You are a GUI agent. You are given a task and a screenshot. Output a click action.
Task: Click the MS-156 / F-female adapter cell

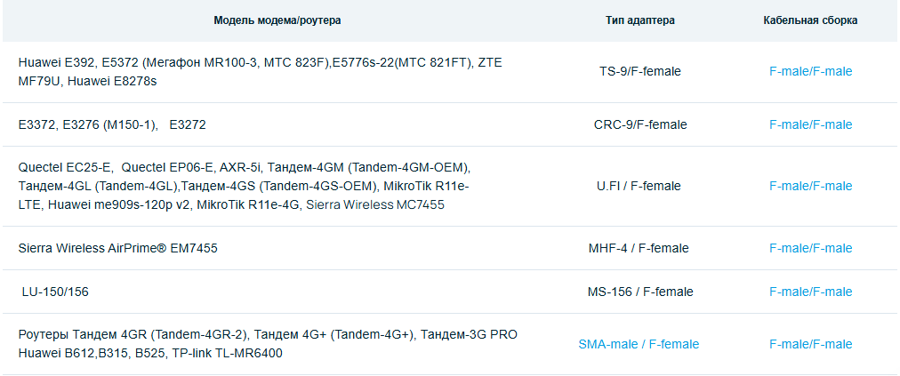pos(639,292)
